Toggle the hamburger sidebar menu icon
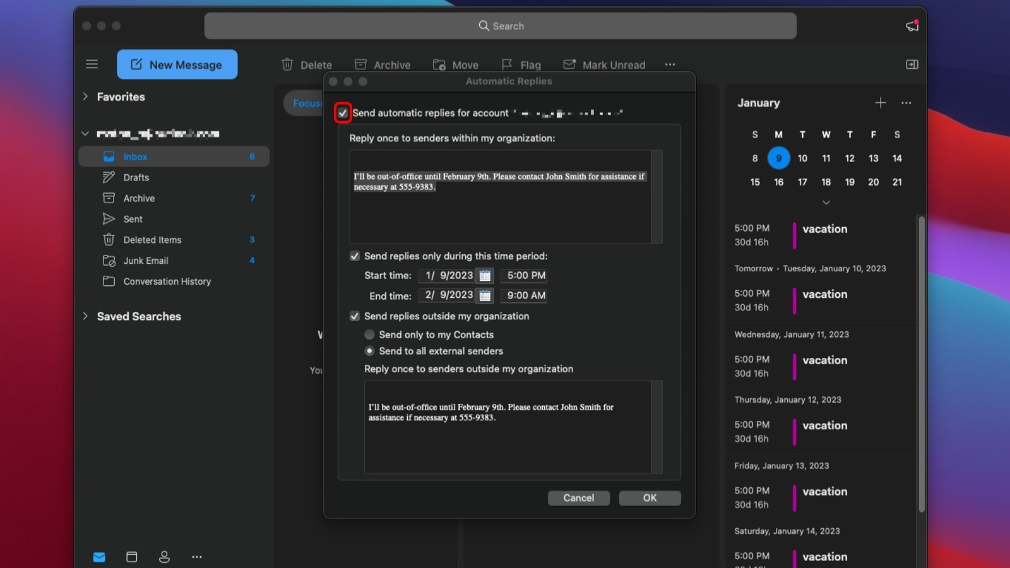 92,64
